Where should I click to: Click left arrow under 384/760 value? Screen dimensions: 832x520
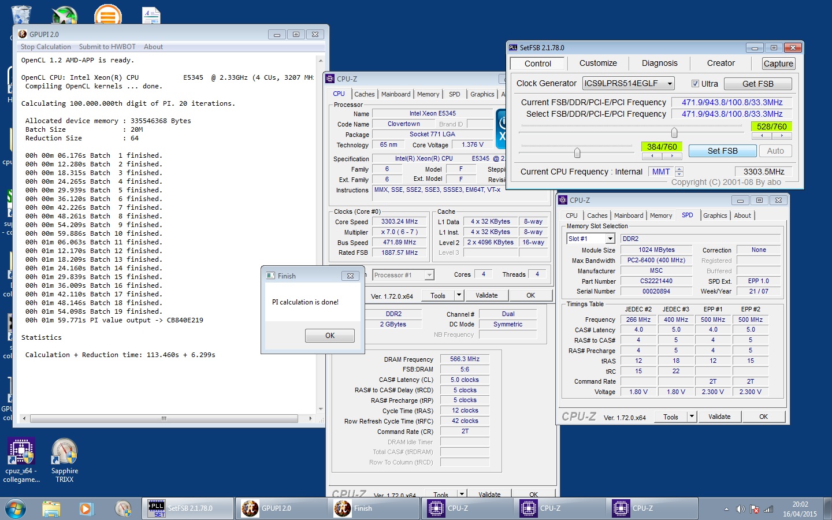point(652,156)
